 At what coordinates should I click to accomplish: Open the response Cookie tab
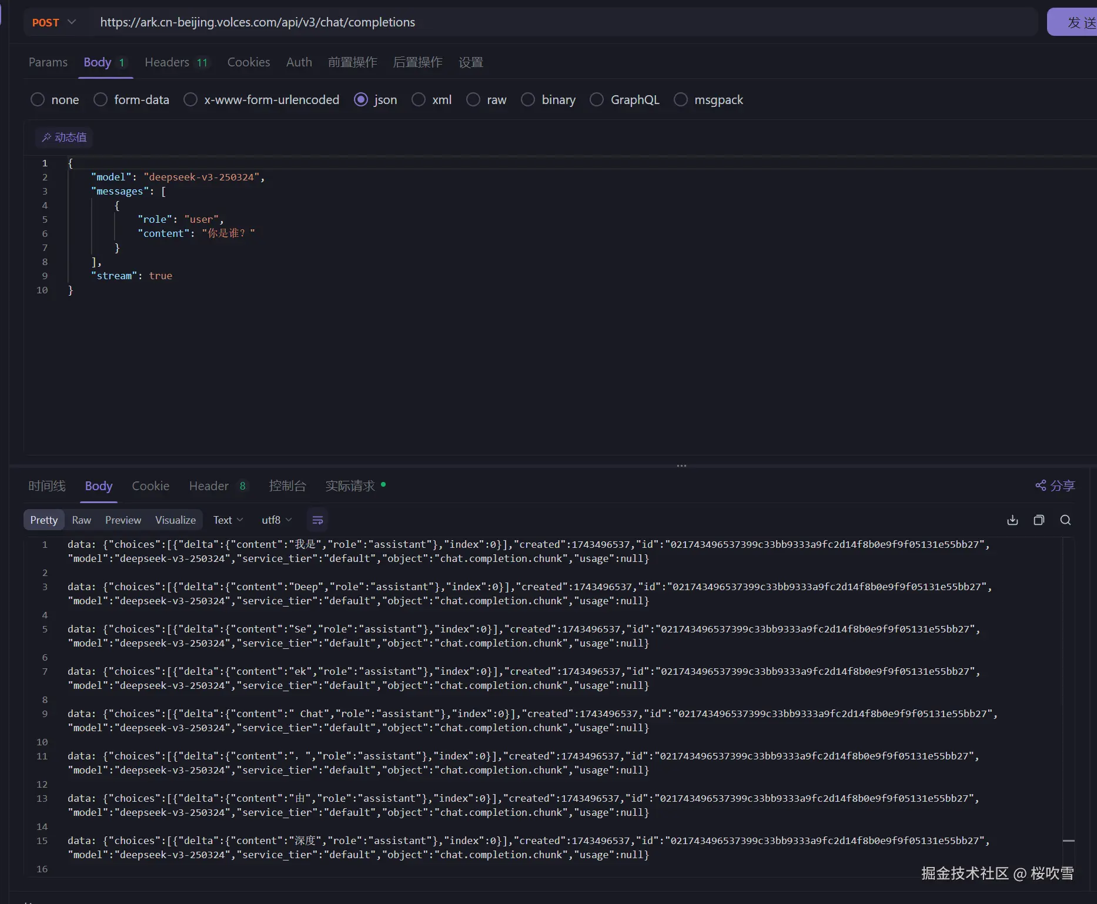click(150, 486)
